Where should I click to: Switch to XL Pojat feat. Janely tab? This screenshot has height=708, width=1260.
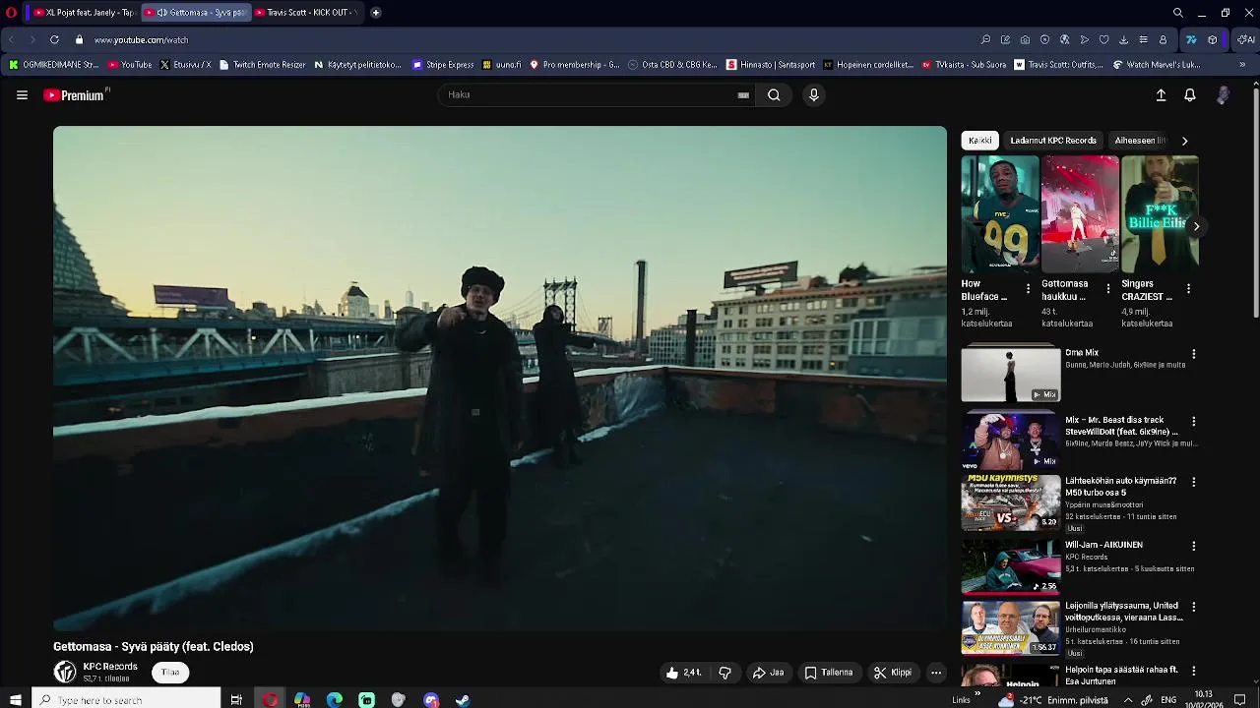point(83,13)
